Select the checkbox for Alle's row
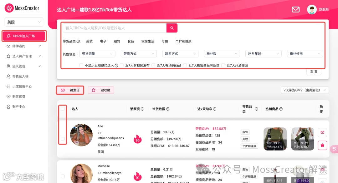 coord(63,139)
